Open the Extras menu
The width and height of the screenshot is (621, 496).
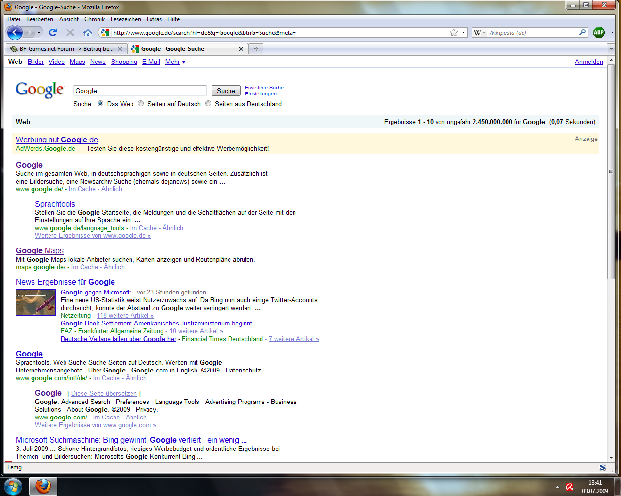coord(154,19)
